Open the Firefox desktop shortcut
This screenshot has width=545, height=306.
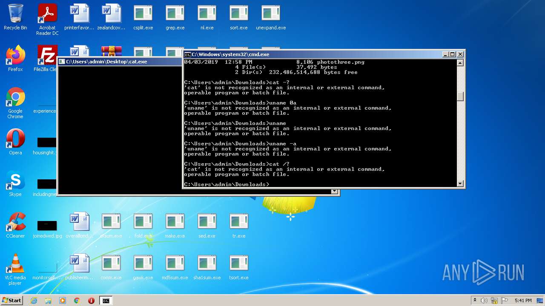(15, 59)
